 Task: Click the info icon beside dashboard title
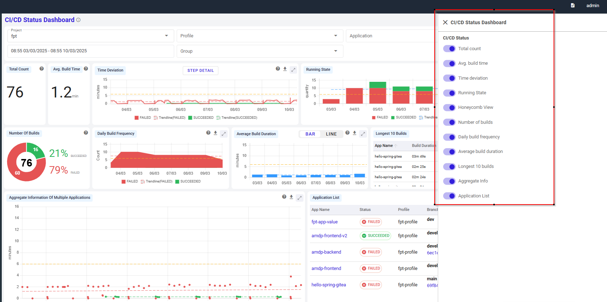(x=78, y=20)
